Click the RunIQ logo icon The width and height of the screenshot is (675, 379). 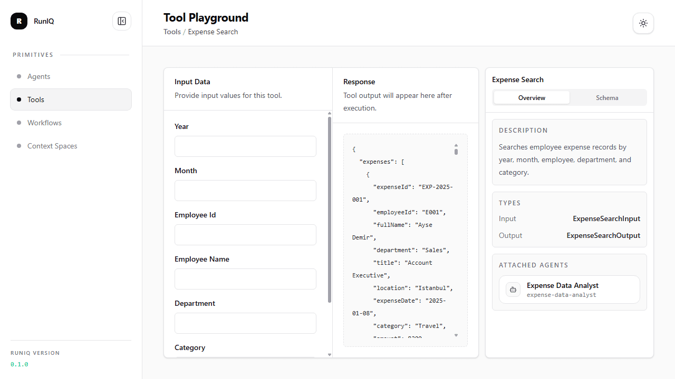coord(19,21)
